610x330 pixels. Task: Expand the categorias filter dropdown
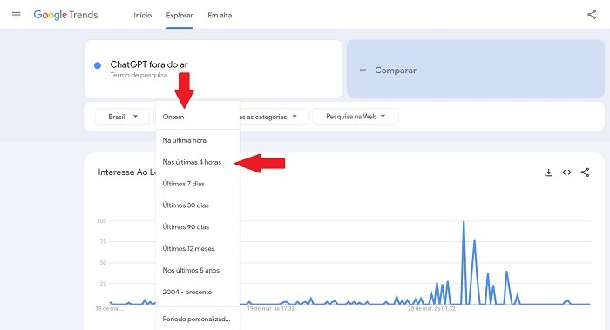point(274,116)
